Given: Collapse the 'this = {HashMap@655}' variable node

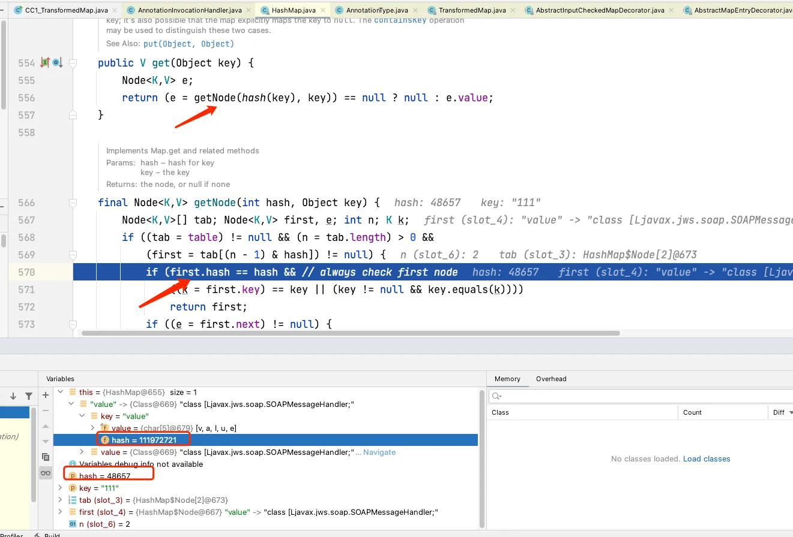Looking at the screenshot, I should [60, 393].
